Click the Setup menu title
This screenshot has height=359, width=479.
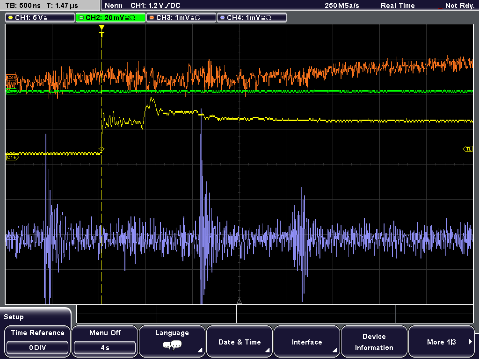pos(14,317)
